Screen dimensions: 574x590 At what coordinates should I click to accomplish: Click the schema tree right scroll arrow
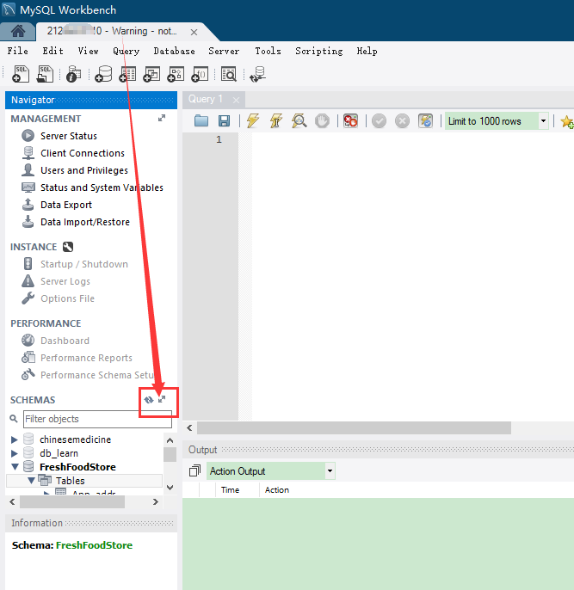point(156,501)
